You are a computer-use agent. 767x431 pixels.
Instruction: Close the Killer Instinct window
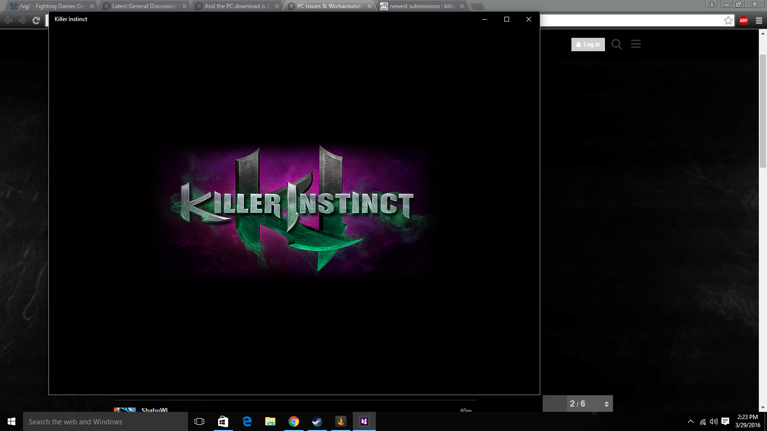529,19
